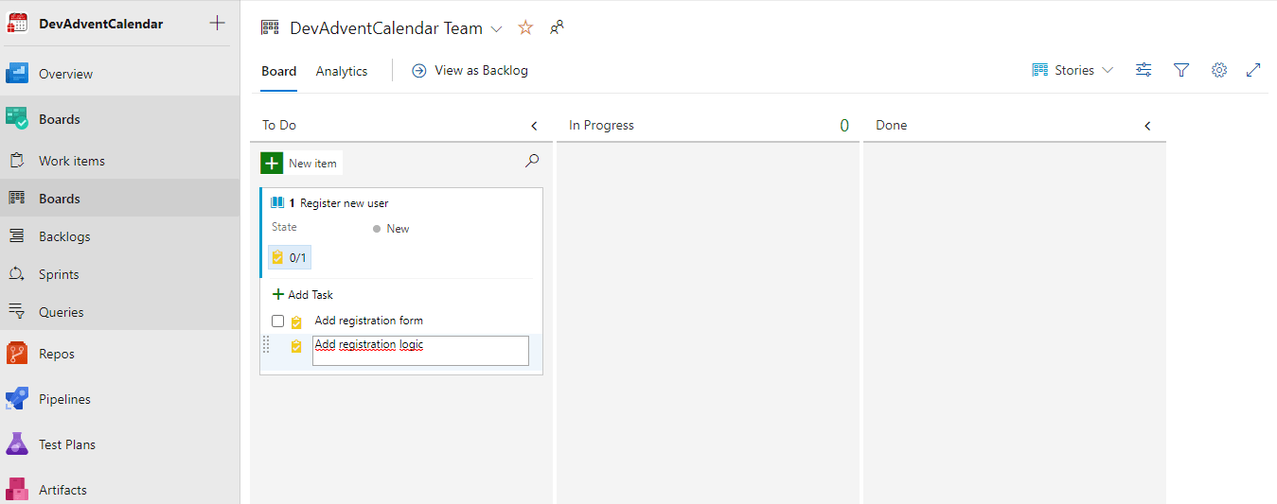Click the New item button
This screenshot has width=1277, height=504.
click(301, 164)
